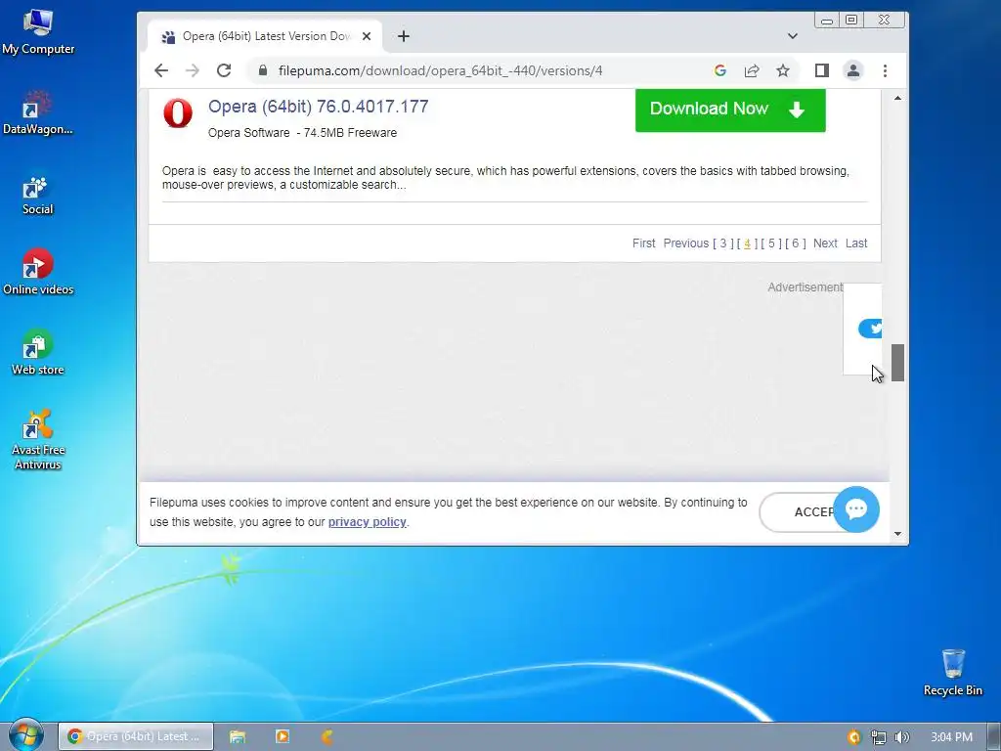The height and width of the screenshot is (751, 1001).
Task: Click the Show desktop strip
Action: tap(994, 737)
